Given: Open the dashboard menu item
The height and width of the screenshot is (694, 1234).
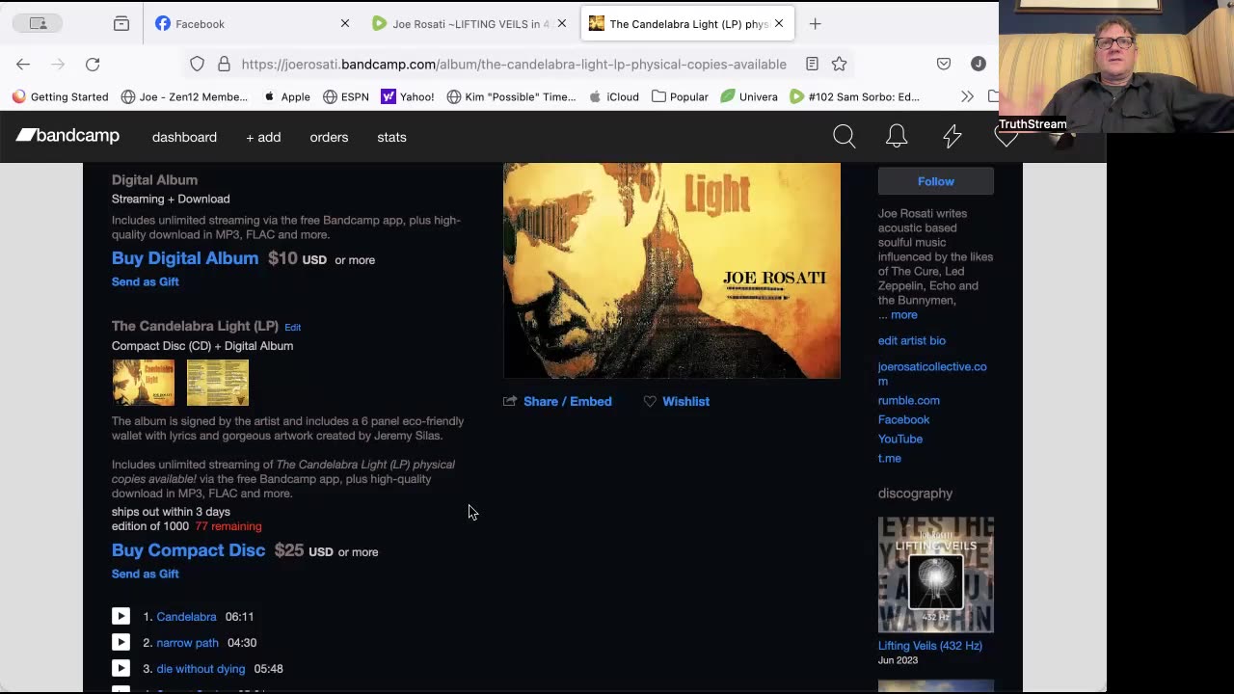Looking at the screenshot, I should point(184,137).
